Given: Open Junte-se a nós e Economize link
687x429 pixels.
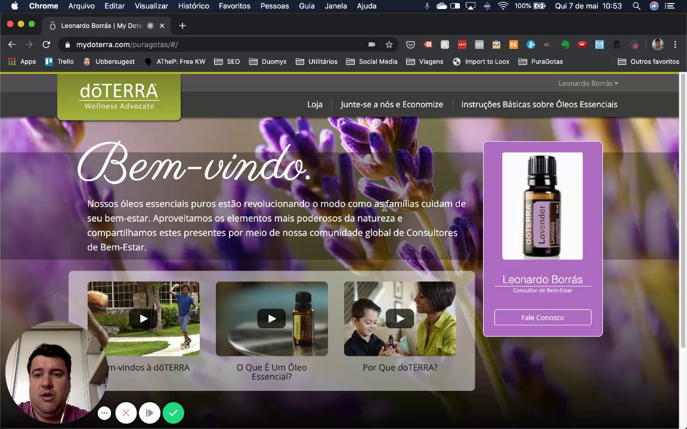Looking at the screenshot, I should [x=392, y=104].
